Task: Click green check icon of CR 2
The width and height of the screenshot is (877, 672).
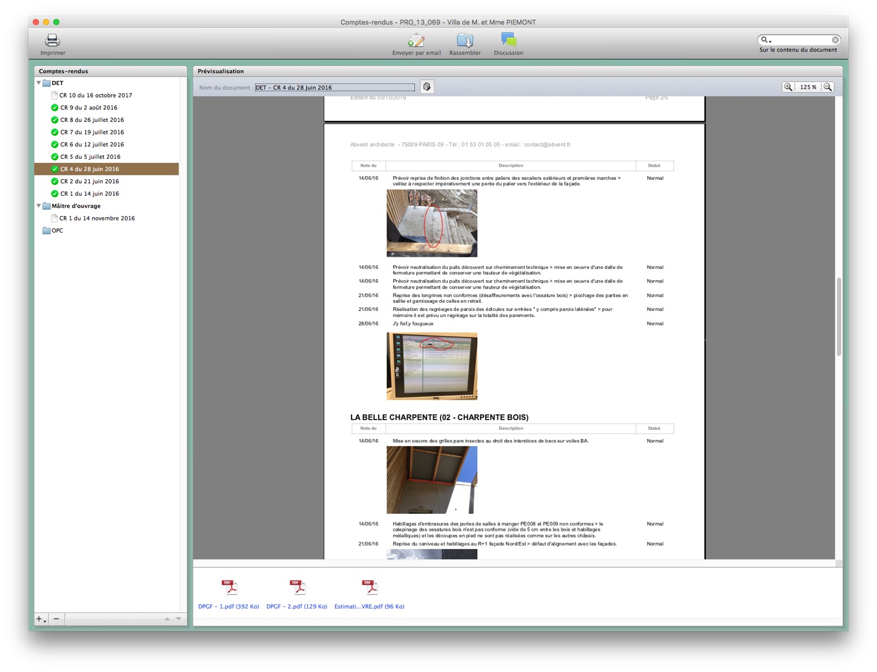Action: [54, 181]
